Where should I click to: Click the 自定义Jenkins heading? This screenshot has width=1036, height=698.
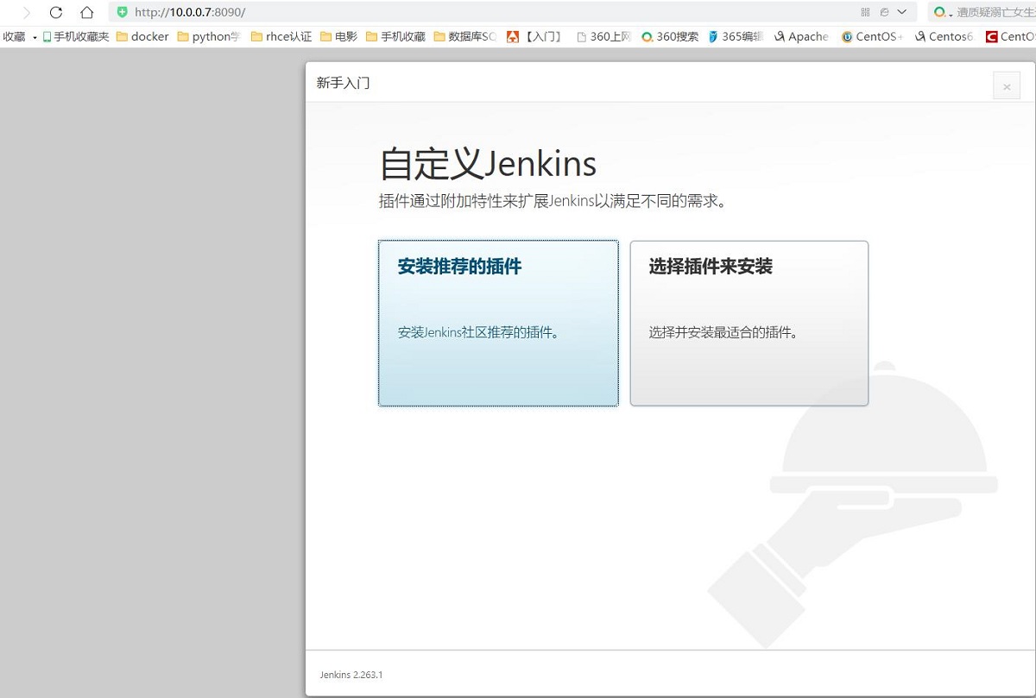[488, 164]
